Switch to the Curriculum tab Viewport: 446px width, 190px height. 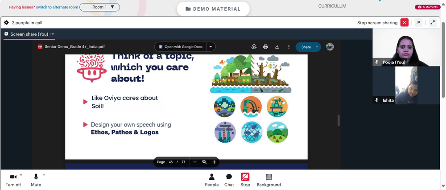coord(332,6)
